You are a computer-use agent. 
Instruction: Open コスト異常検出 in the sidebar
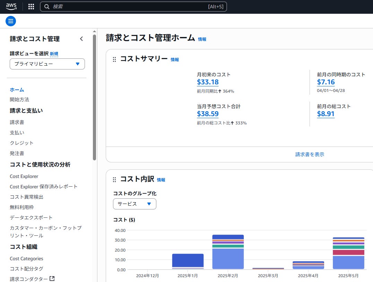[x=27, y=197]
